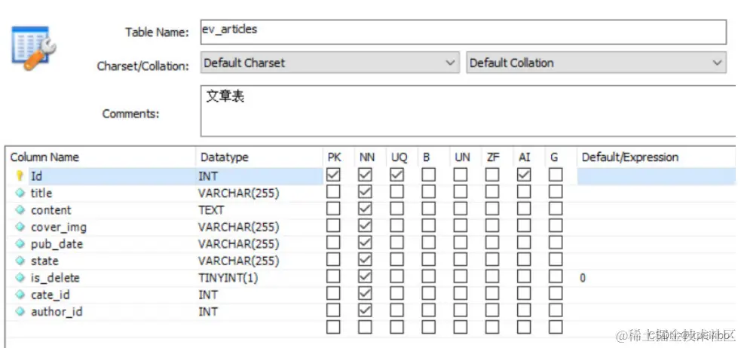Enable the G checkbox for state

556,260
